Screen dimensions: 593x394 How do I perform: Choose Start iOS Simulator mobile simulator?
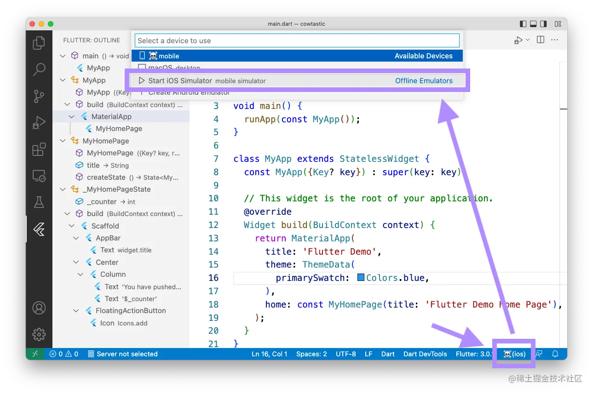[297, 80]
